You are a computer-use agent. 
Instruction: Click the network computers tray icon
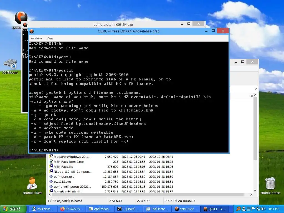point(258,209)
